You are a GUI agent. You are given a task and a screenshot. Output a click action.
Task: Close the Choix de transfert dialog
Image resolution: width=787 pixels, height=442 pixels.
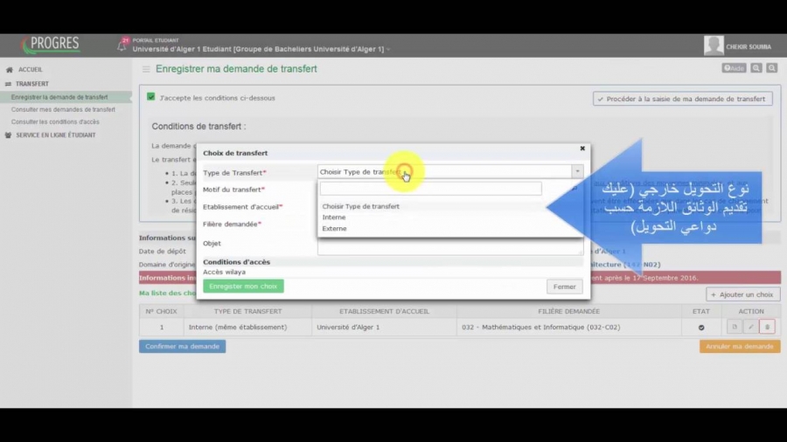click(582, 148)
